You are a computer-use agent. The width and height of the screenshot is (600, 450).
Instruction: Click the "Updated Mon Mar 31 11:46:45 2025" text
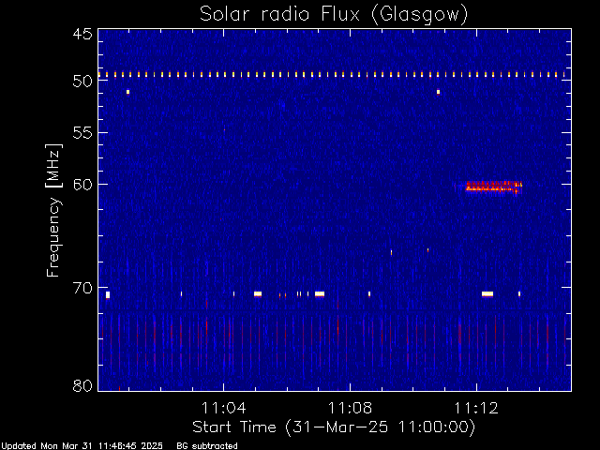coord(82,446)
